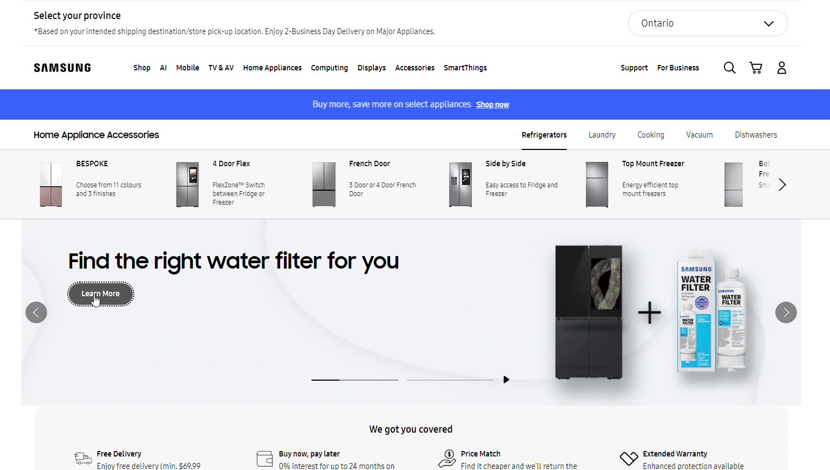Click the Learn More button
Viewport: 830px width, 470px height.
[101, 294]
